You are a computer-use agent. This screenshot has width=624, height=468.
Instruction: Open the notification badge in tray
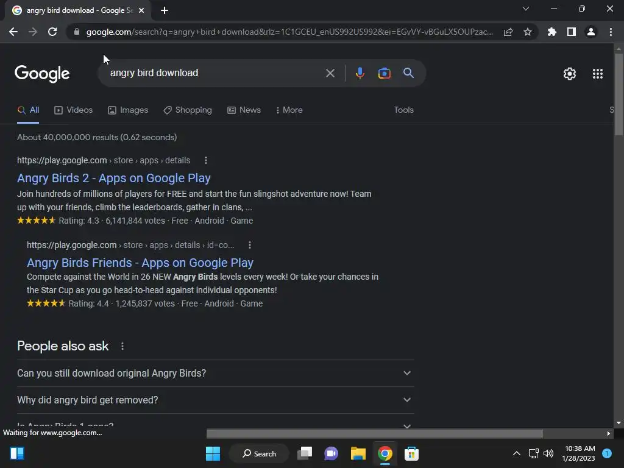point(607,453)
